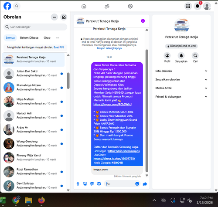The height and width of the screenshot is (207, 218).
Task: Open the Anjay Ar conversation
Action: 33,129
